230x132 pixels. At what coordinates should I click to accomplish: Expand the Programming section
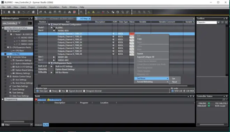pos(3,99)
